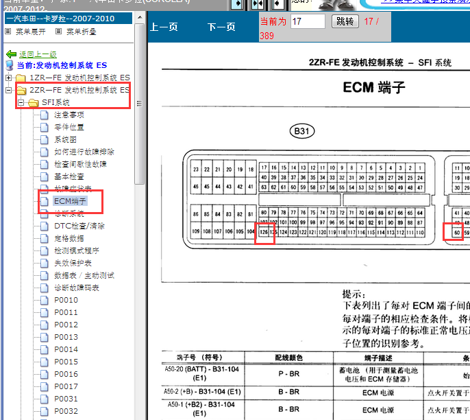This screenshot has height=420, width=470.
Task: Click the 配线颜色 column header
Action: coord(289,358)
